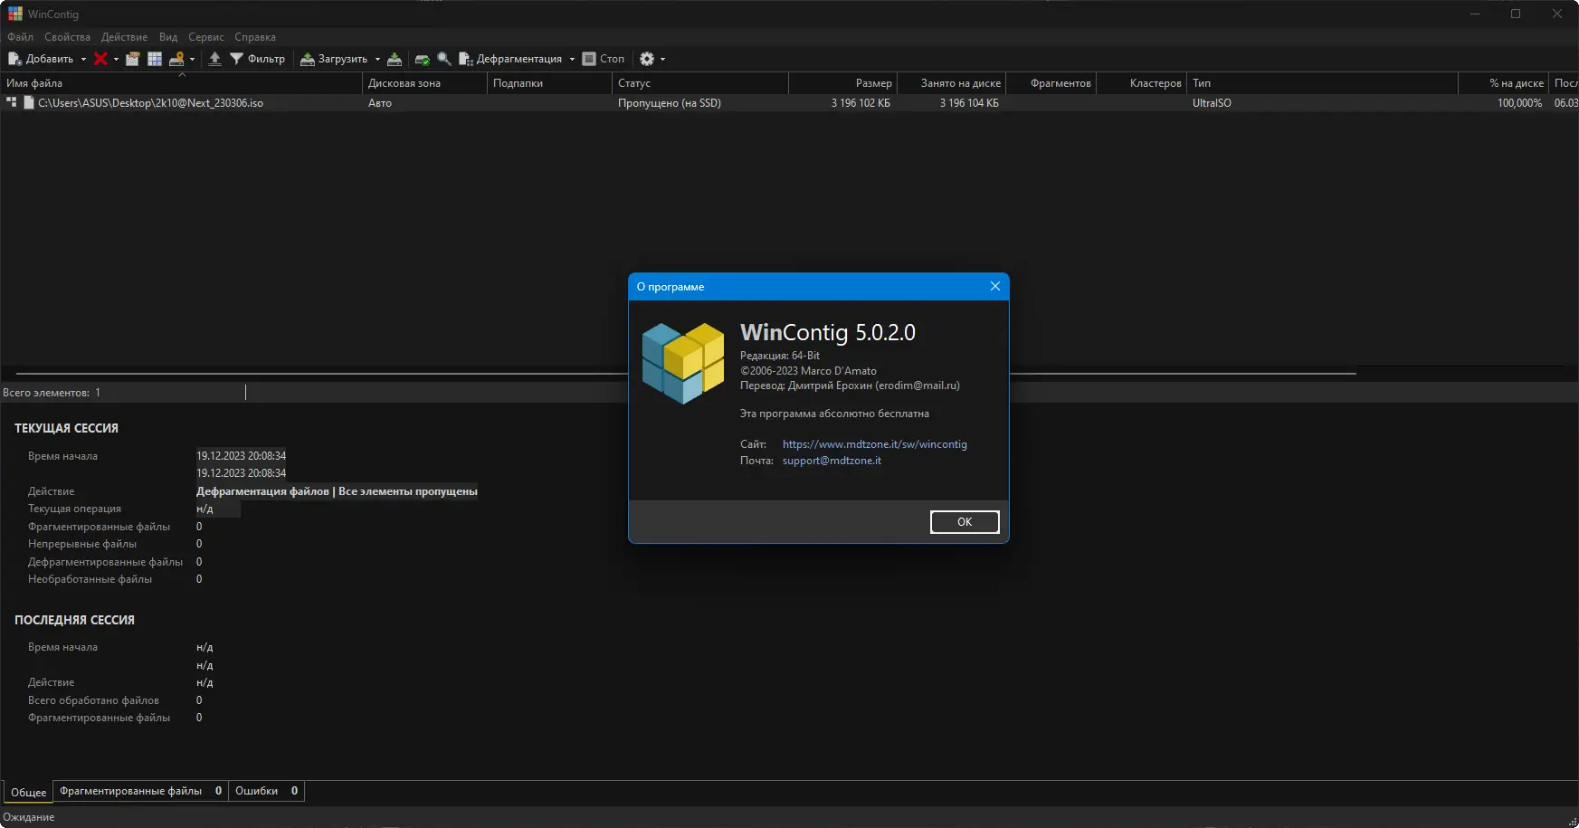Click the Дефрагментация toolbar button
Viewport: 1579px width, 828px height.
(510, 59)
